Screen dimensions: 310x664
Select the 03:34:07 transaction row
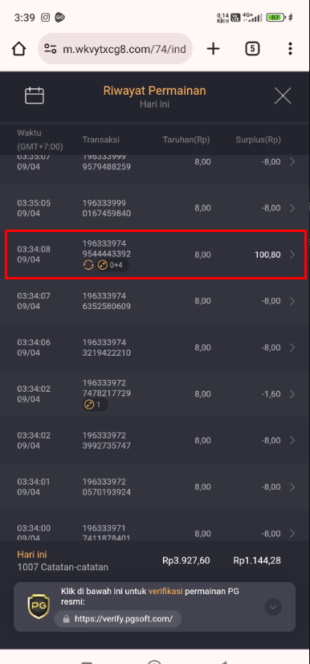tap(154, 301)
